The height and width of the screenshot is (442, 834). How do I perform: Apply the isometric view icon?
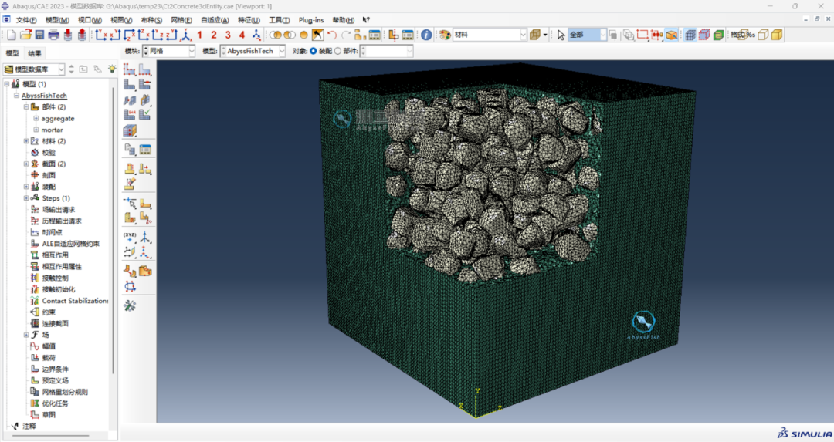pyautogui.click(x=185, y=35)
